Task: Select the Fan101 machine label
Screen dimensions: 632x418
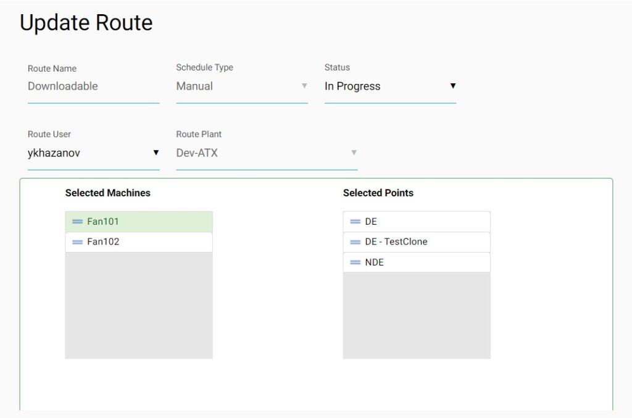Action: pyautogui.click(x=103, y=222)
